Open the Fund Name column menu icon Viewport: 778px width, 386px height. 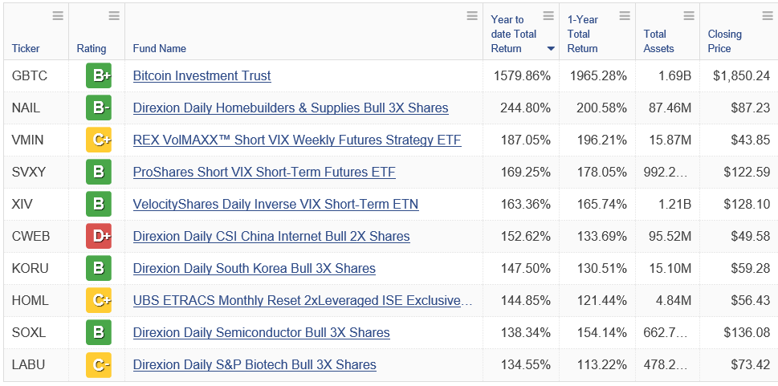point(472,16)
